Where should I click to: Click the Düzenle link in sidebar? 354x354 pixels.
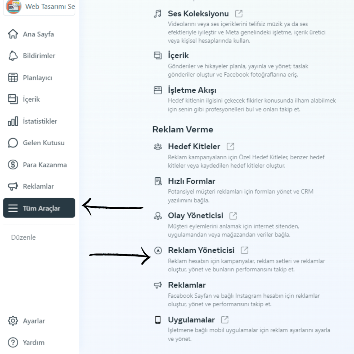[x=23, y=237]
